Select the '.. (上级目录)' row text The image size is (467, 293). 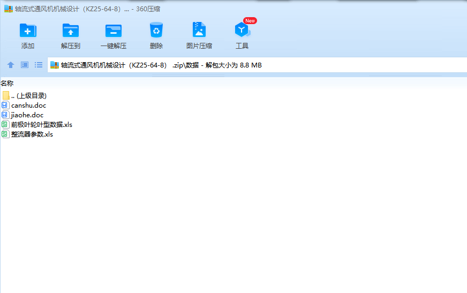29,95
